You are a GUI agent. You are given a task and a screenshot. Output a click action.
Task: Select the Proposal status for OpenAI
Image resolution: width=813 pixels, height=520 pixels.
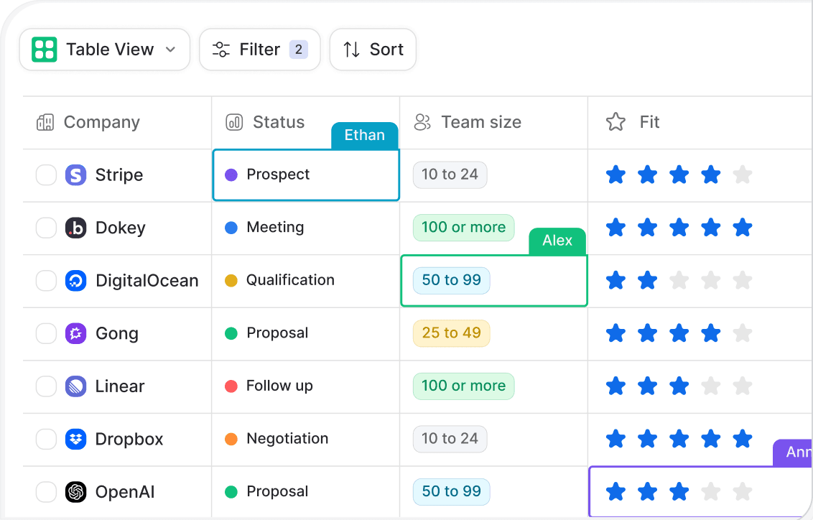[x=306, y=492]
